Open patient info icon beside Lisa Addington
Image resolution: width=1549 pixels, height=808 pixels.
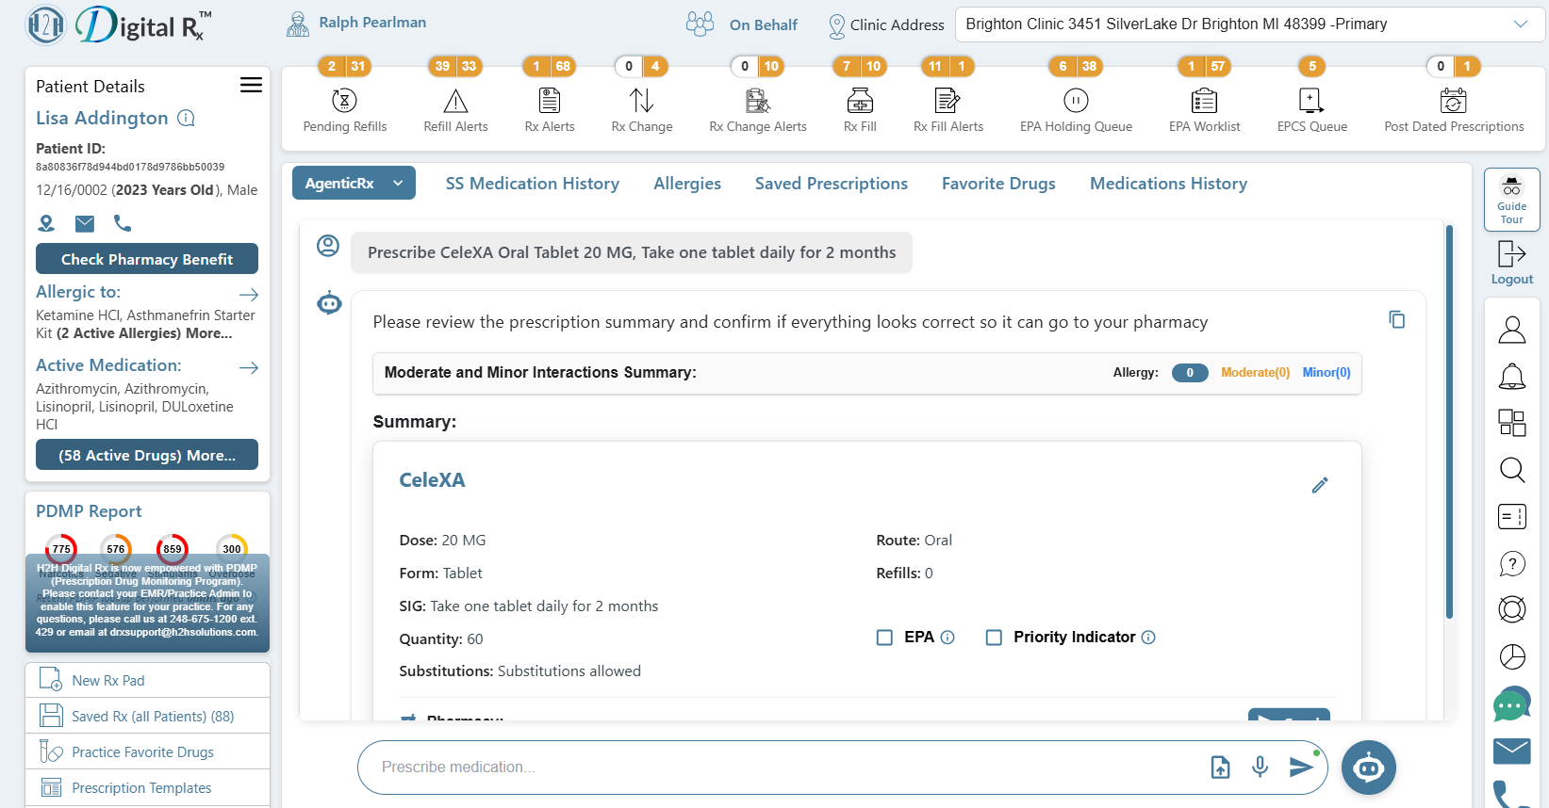[187, 118]
